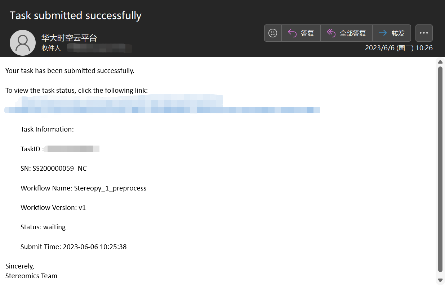Click the subject 'Task submitted successfully'
The height and width of the screenshot is (285, 445).
click(76, 15)
